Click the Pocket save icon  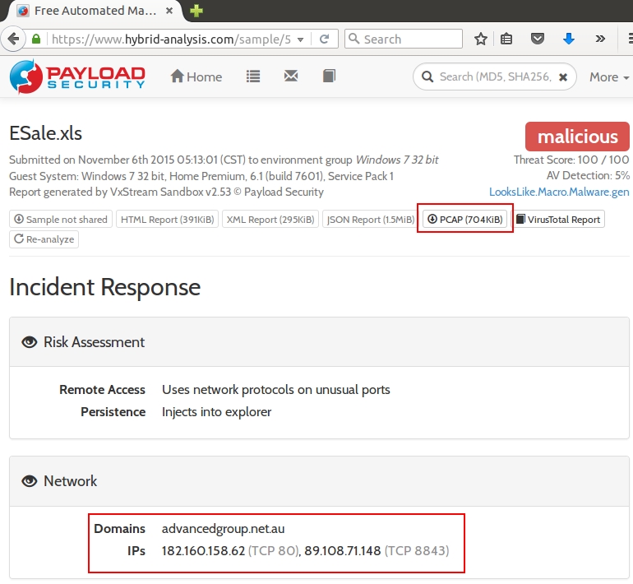click(538, 39)
